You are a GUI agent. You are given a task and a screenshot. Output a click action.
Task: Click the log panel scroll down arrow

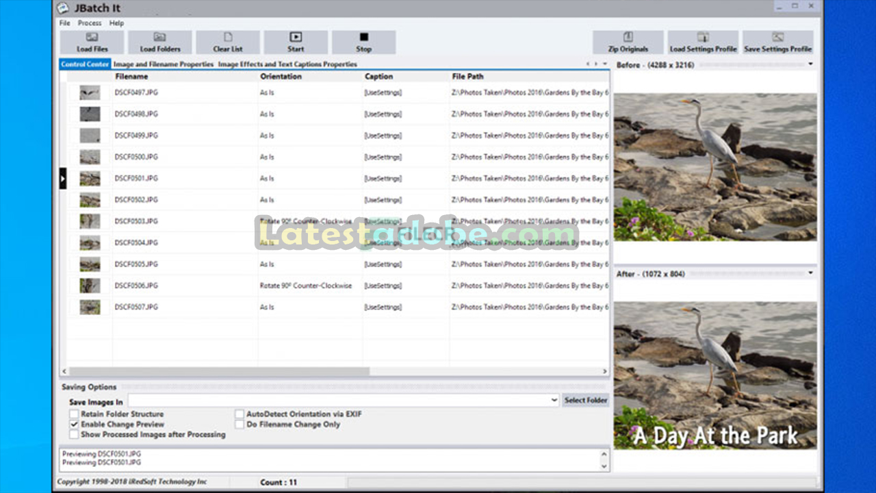pos(604,466)
